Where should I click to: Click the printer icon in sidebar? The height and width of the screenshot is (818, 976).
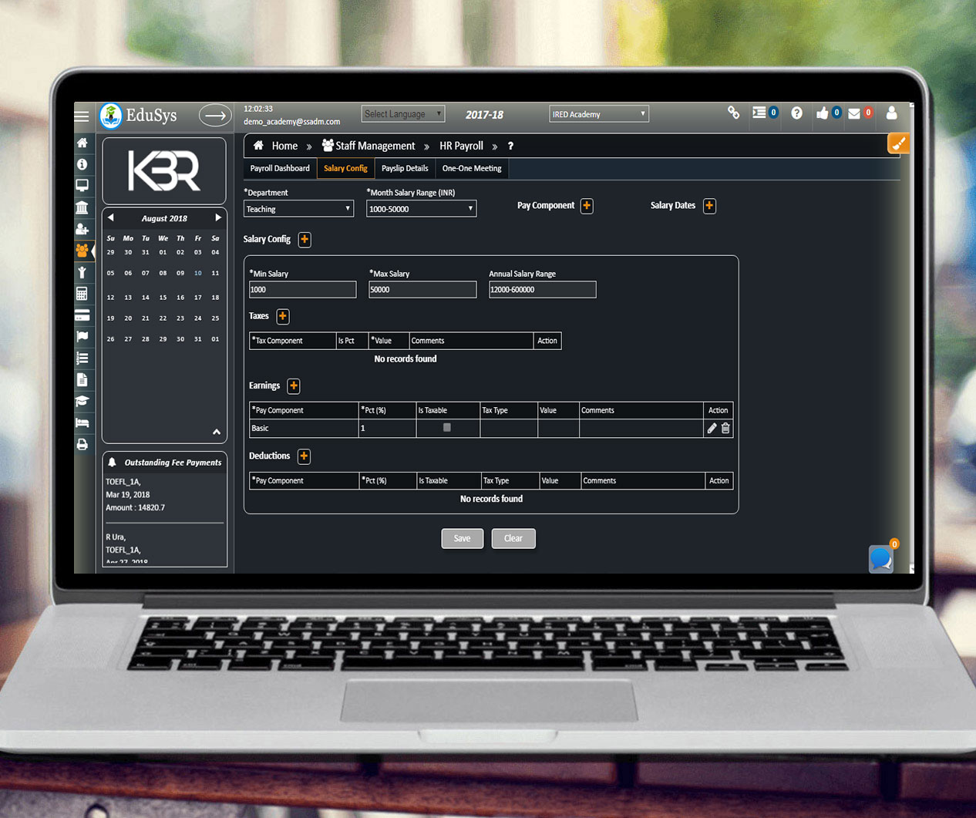82,445
